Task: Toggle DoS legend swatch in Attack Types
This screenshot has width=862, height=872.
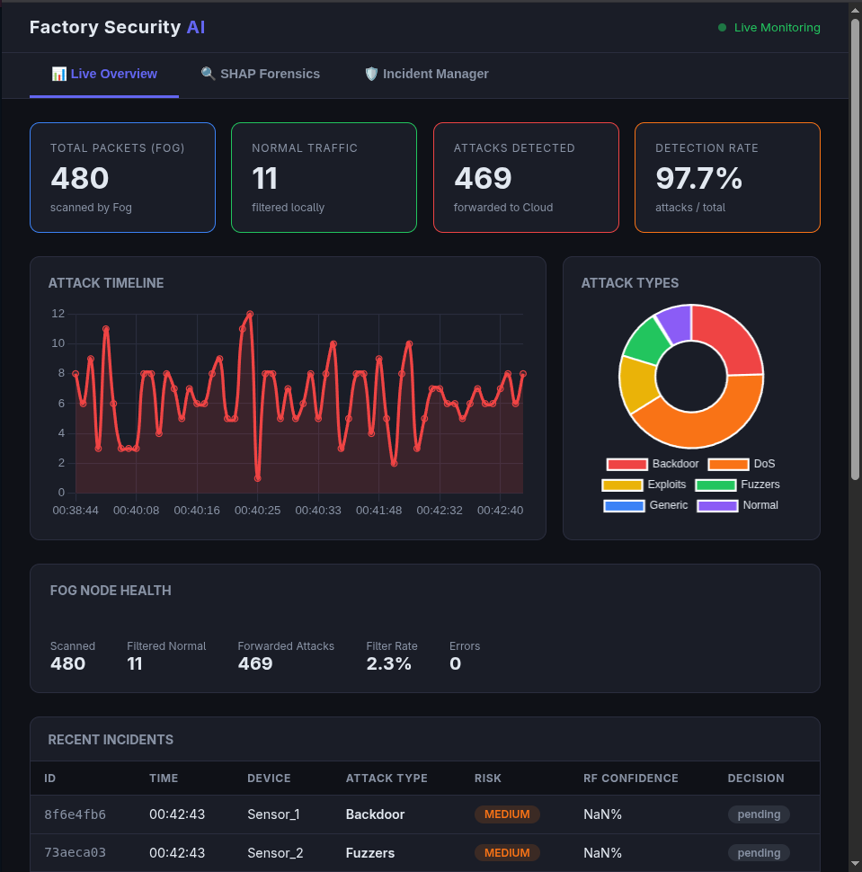Action: click(728, 465)
